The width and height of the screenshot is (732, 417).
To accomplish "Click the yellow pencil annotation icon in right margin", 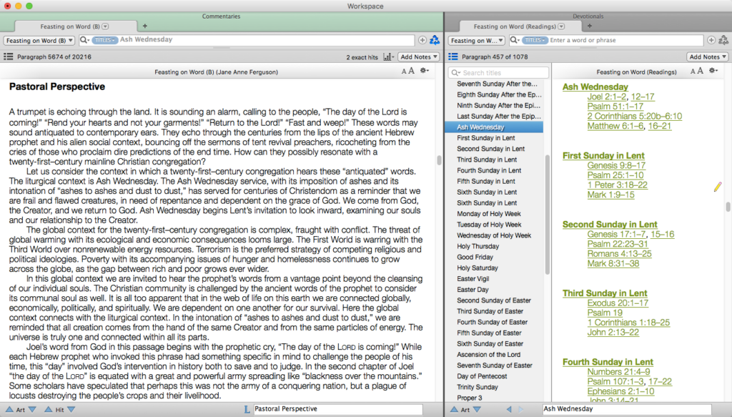I will coord(717,187).
